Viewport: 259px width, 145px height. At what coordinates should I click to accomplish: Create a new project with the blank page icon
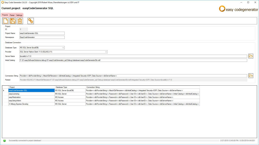6,21
